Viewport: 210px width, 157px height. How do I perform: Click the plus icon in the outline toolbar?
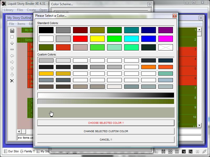(x=12, y=43)
